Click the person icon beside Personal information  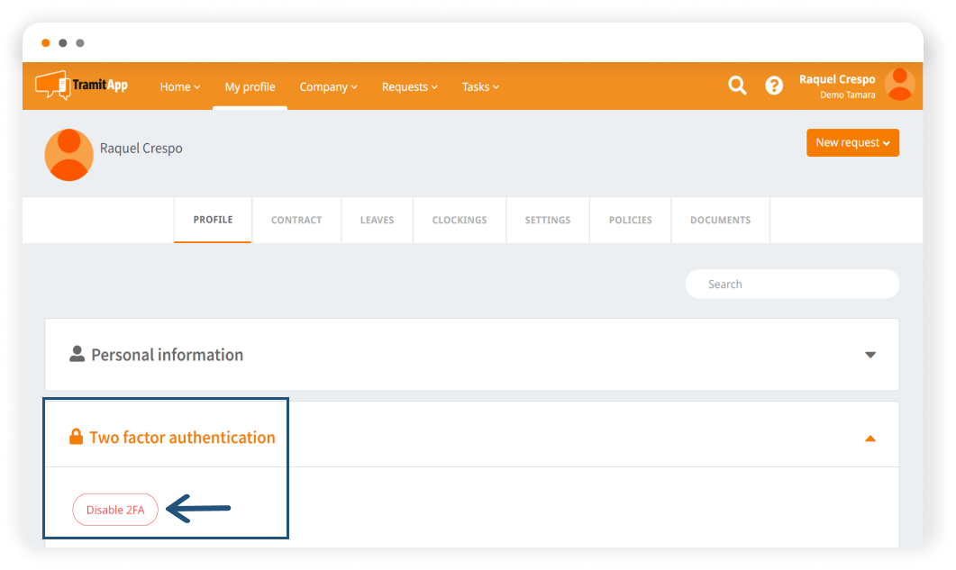tap(77, 354)
